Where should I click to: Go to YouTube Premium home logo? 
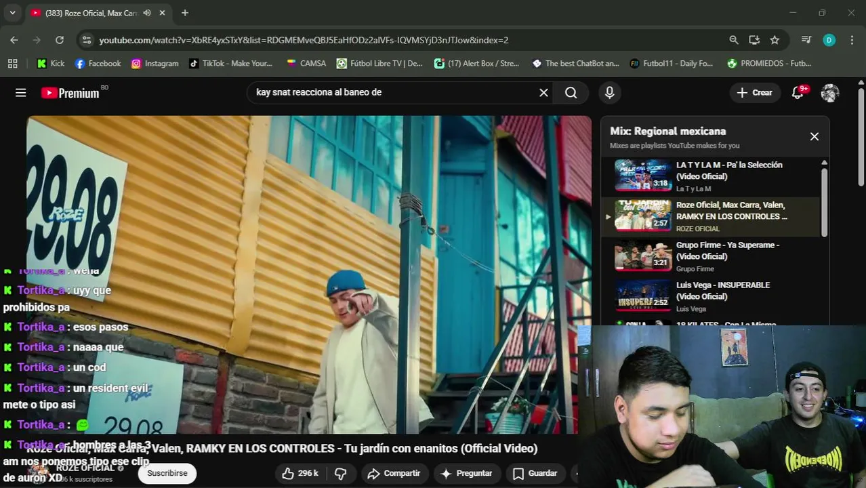point(70,93)
